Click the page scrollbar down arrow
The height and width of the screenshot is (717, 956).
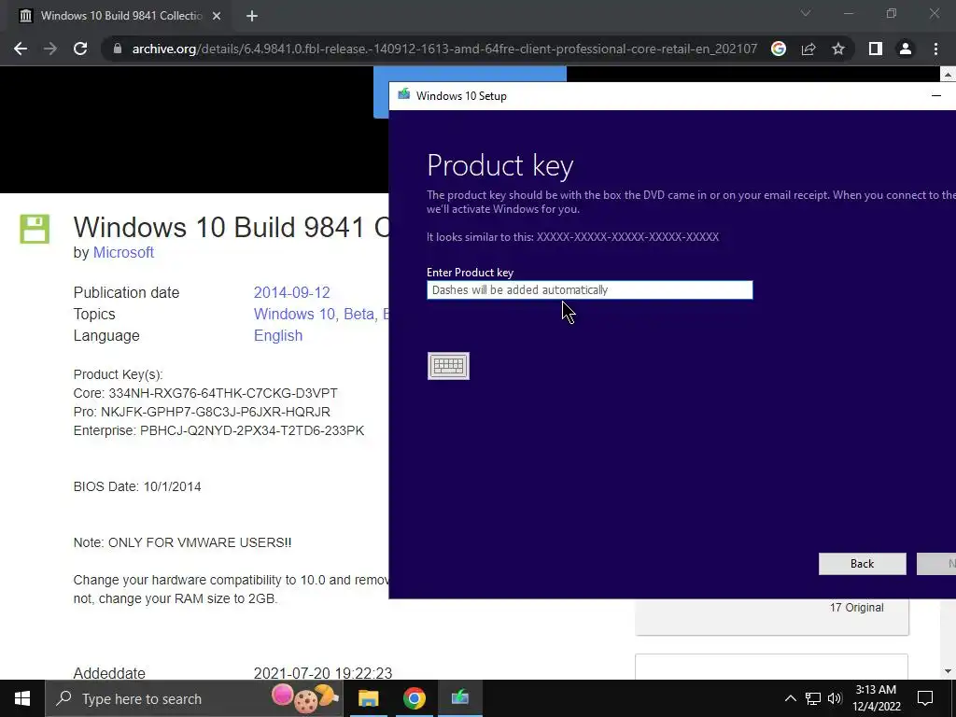[x=948, y=671]
